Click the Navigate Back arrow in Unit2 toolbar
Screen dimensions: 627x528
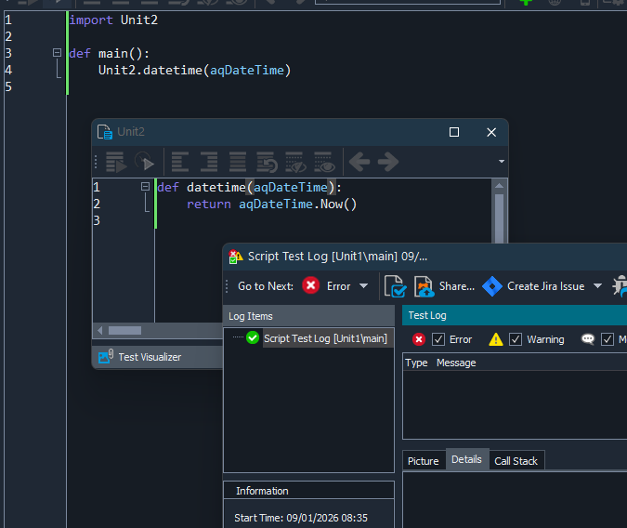tap(359, 162)
